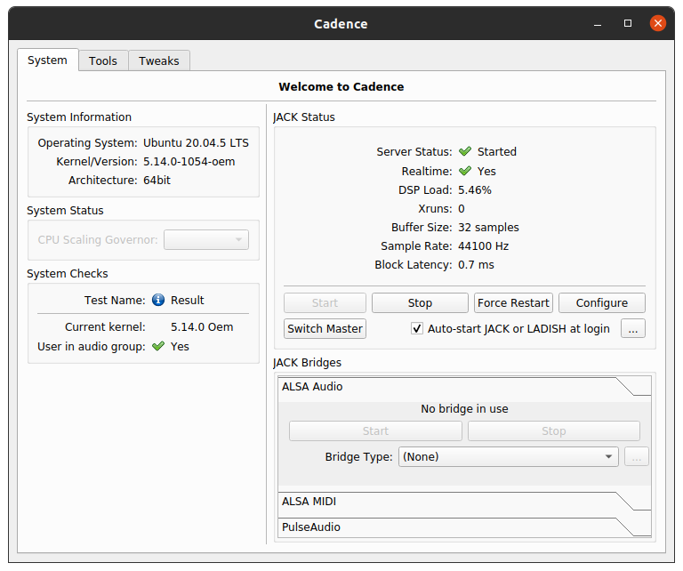Click the bridge type ellipsis options button
Screen dimensions: 683x571
point(637,457)
